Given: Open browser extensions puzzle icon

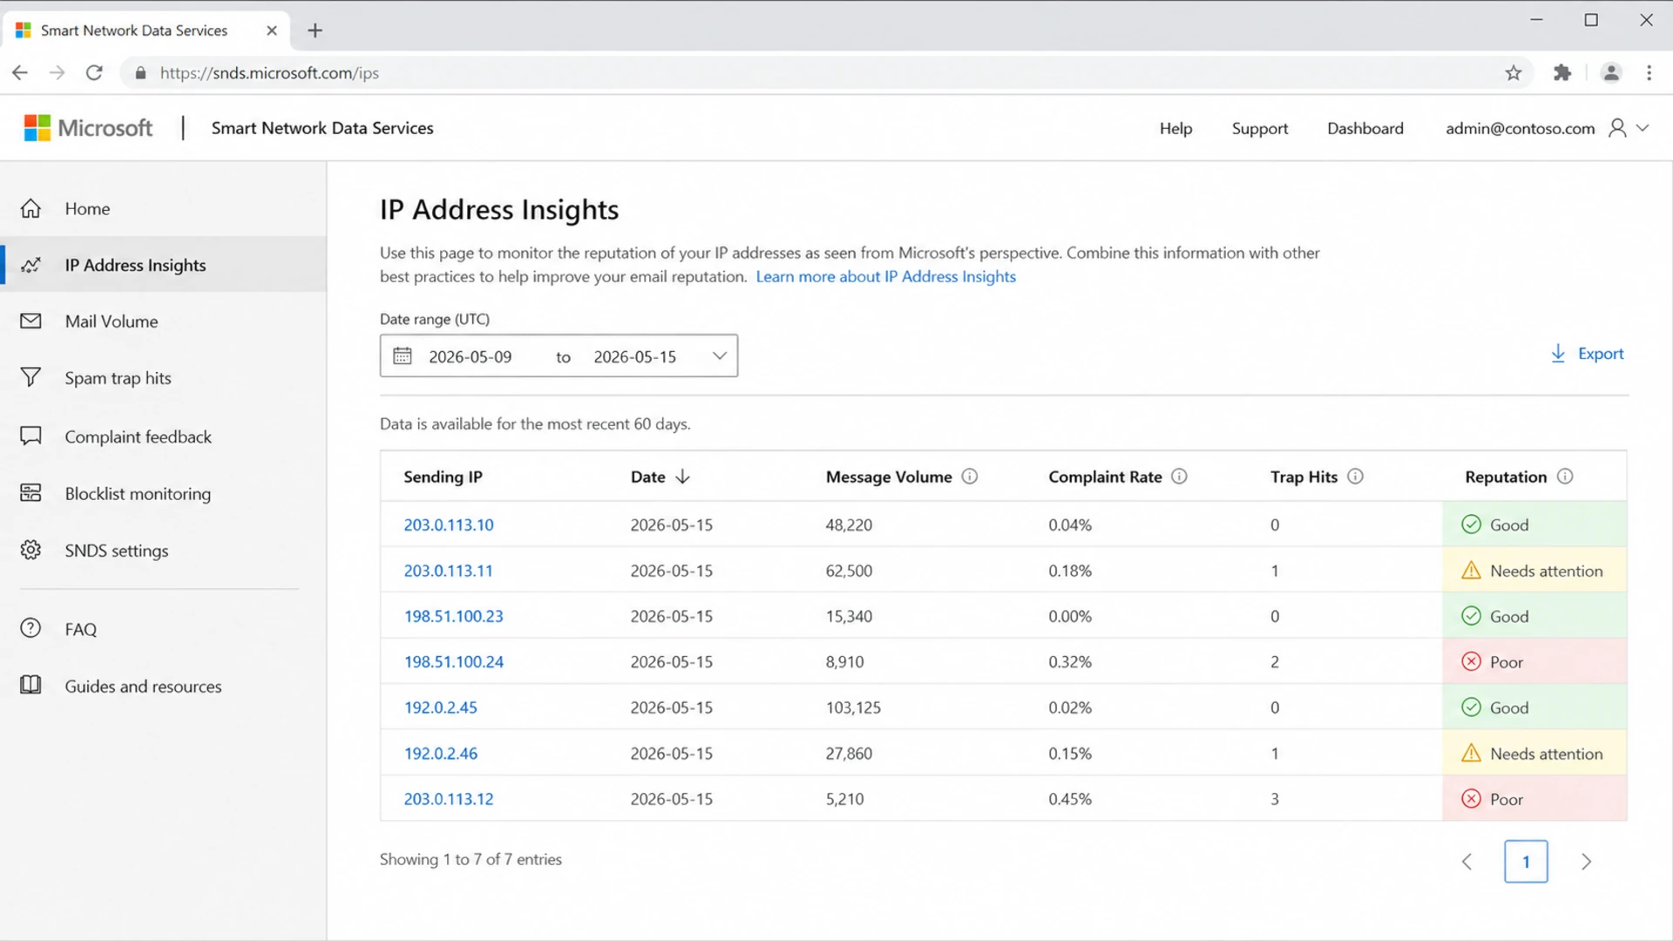Looking at the screenshot, I should click(x=1562, y=73).
